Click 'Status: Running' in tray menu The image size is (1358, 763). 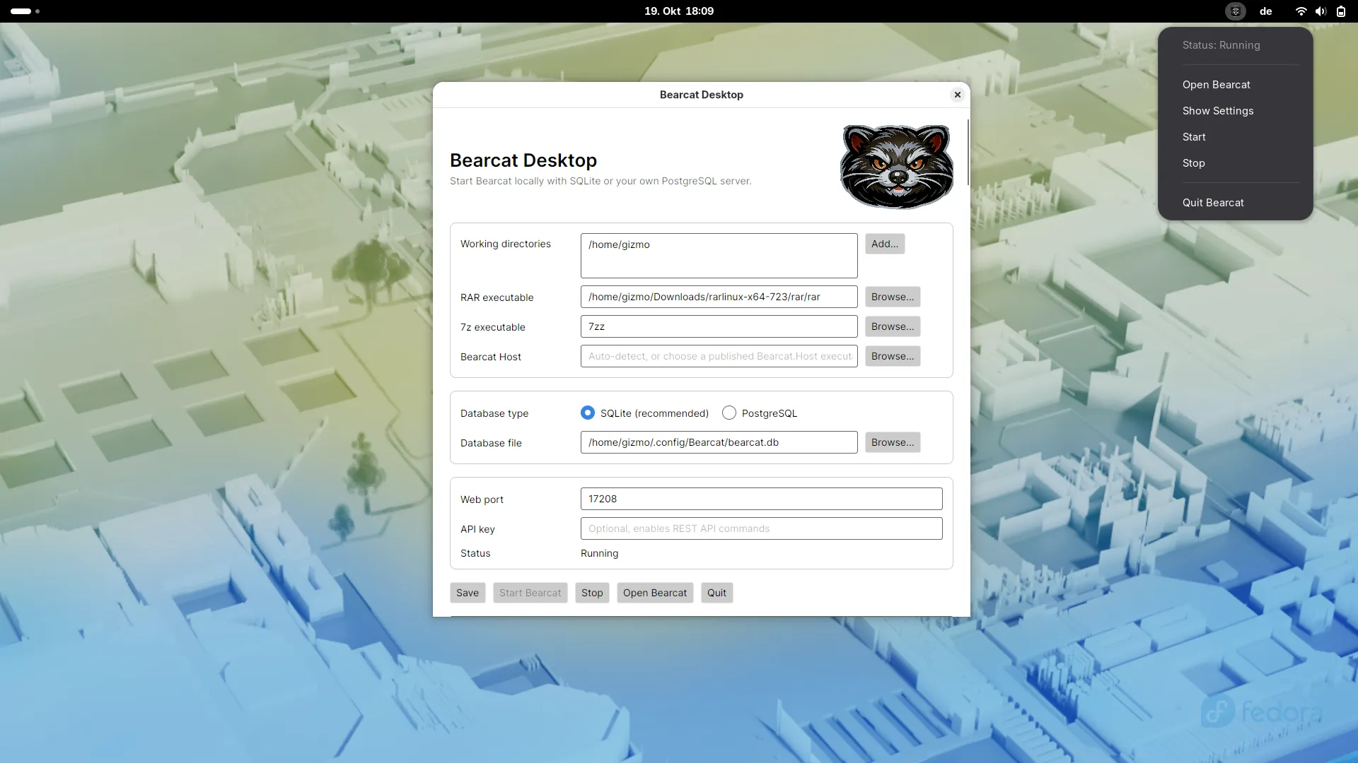click(x=1221, y=45)
